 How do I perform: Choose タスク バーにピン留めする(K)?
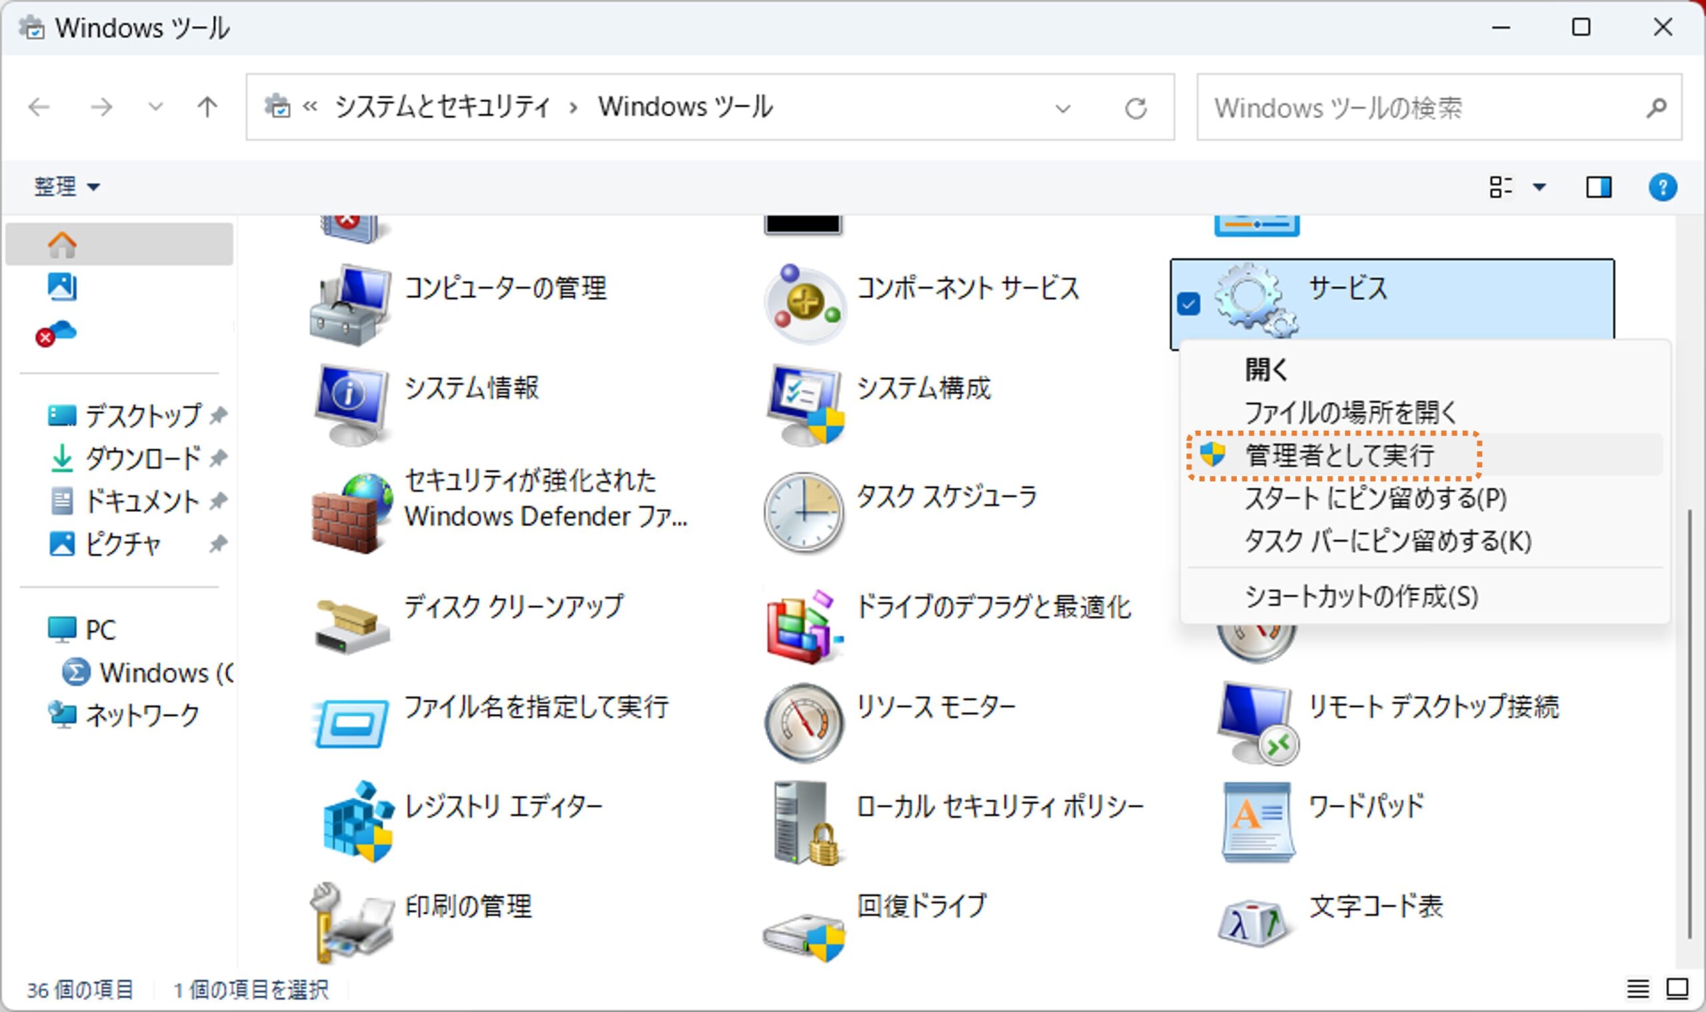pos(1387,541)
